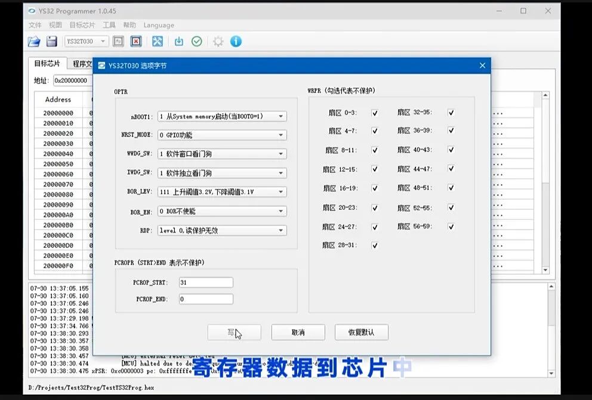This screenshot has height=400, width=592.
Task: Toggle sector 0-3 write protection checkbox
Action: [x=375, y=113]
